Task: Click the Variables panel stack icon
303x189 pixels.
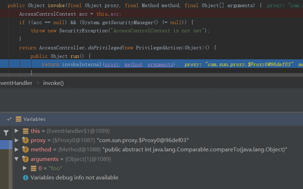Action: 19,119
